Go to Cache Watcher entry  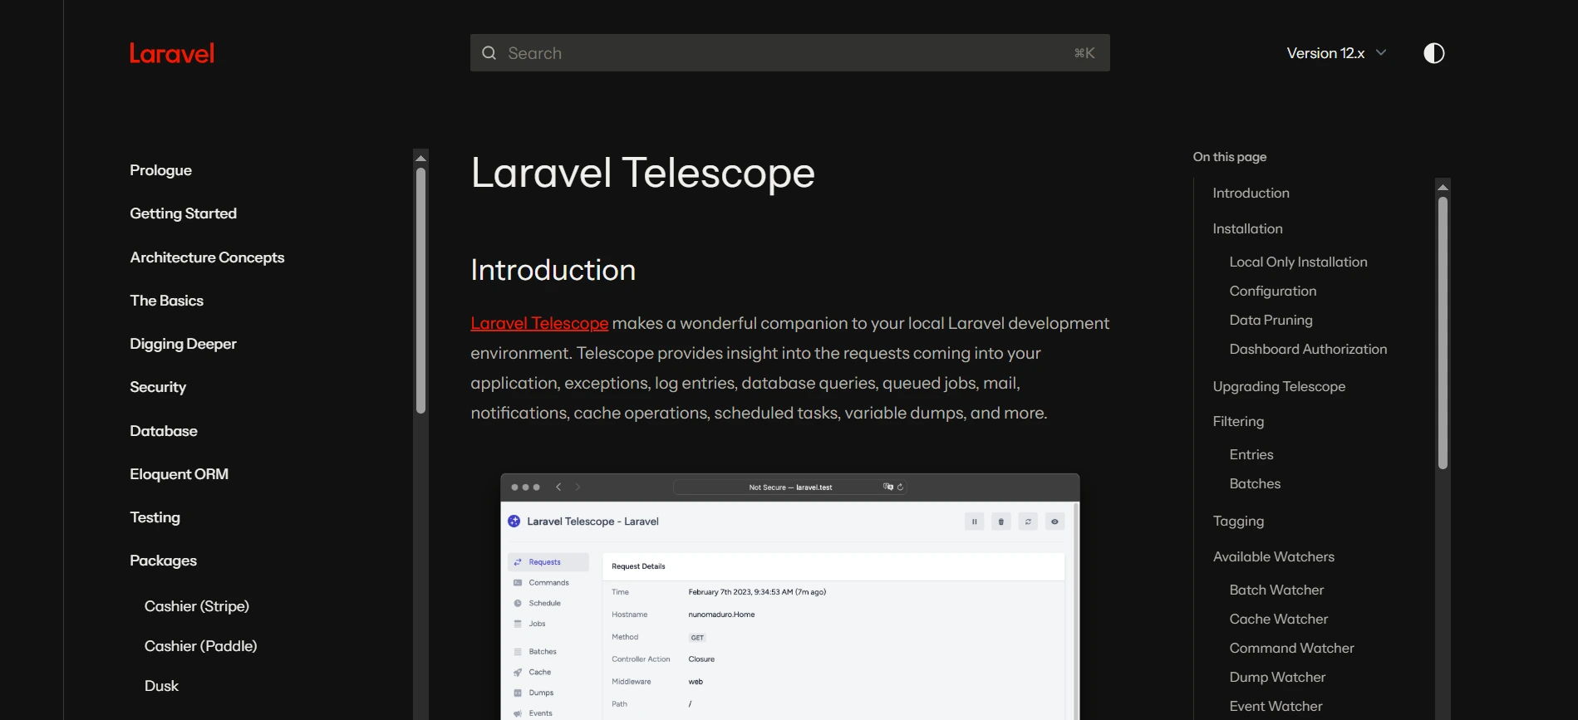pos(1278,619)
